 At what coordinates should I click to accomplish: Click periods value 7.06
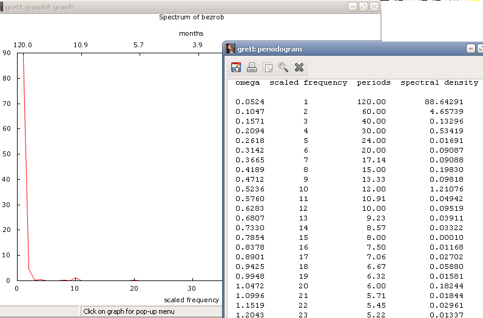pos(376,257)
